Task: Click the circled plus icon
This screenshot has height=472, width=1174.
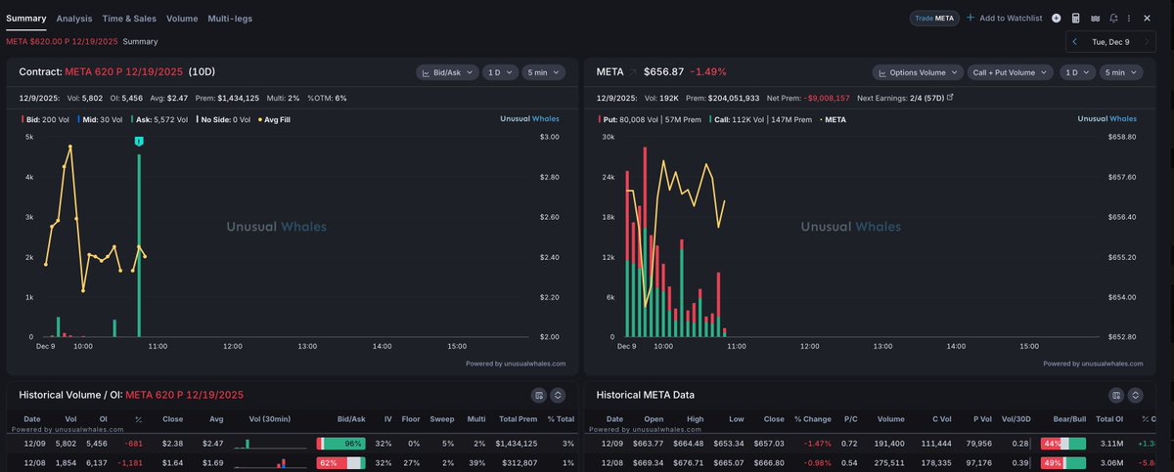Action: (1057, 19)
